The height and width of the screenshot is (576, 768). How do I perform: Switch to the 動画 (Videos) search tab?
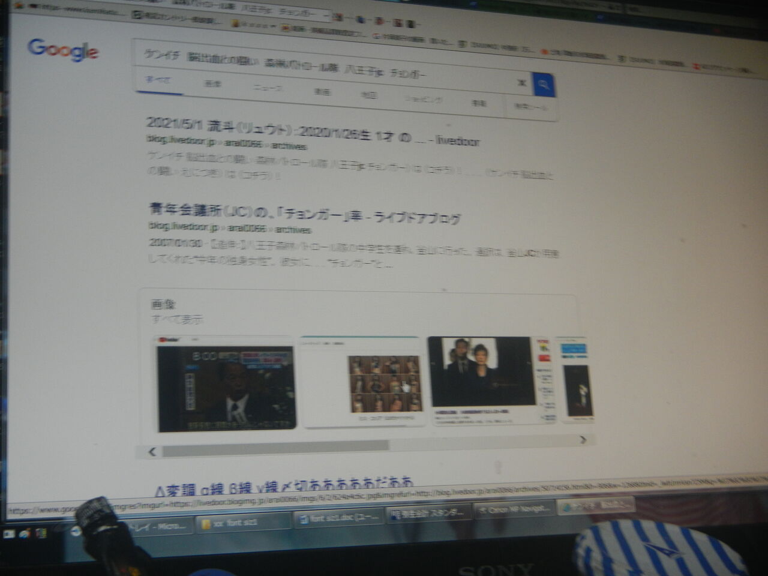tap(322, 92)
